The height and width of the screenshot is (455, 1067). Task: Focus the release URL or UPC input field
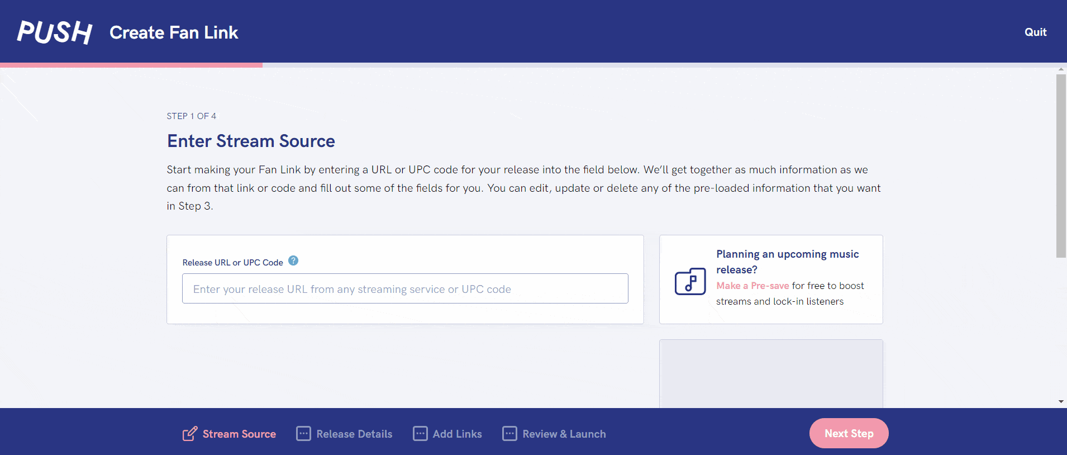click(x=405, y=288)
